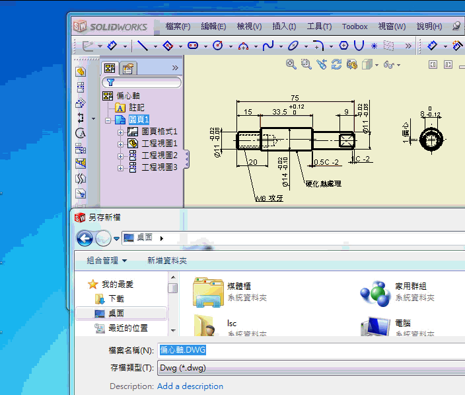Select the Point tool
Viewport: 465px width, 395px height.
tap(375, 46)
